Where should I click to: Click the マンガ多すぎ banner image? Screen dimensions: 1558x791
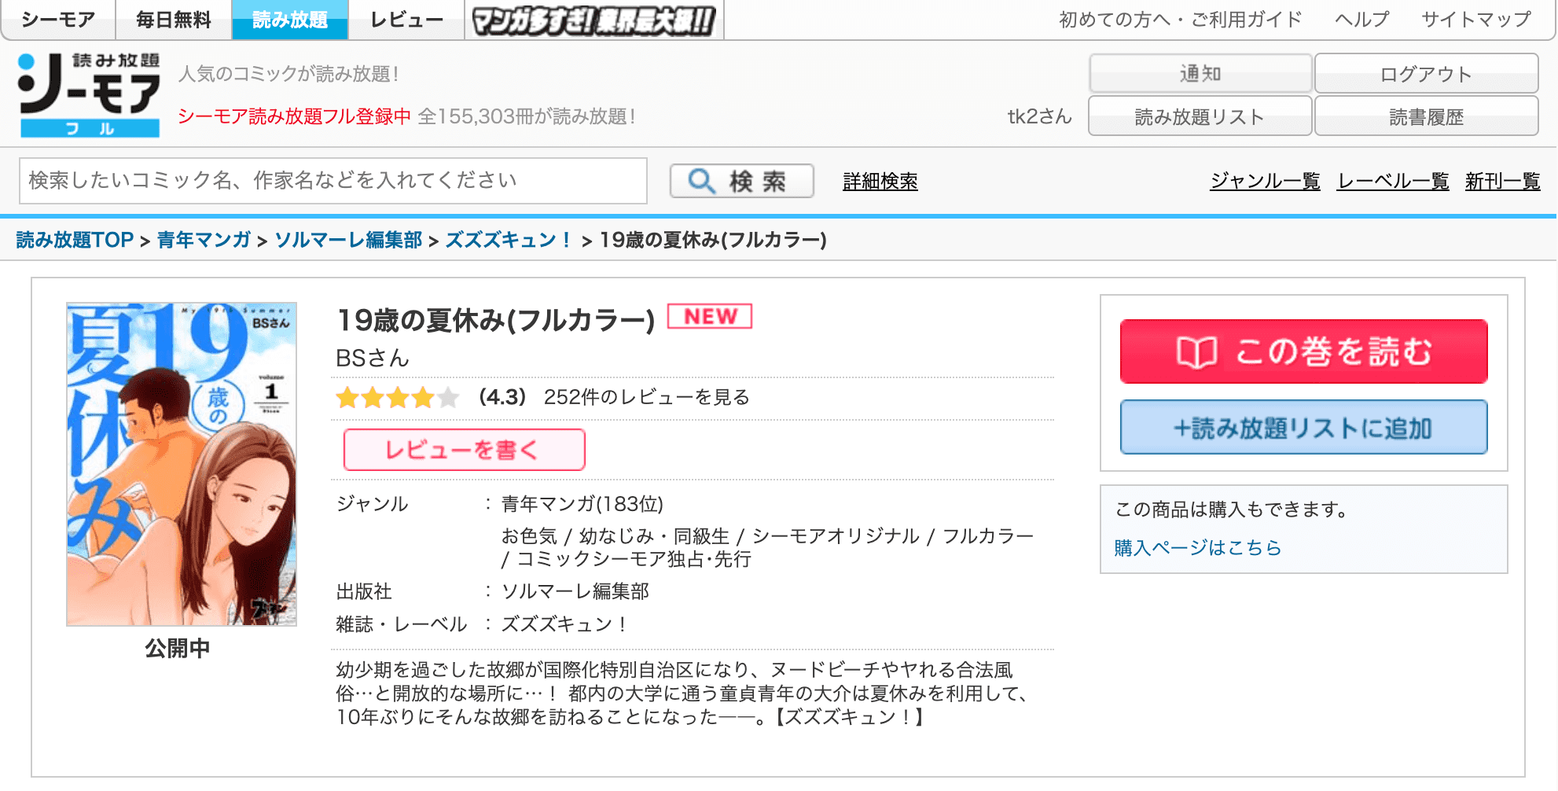coord(594,20)
